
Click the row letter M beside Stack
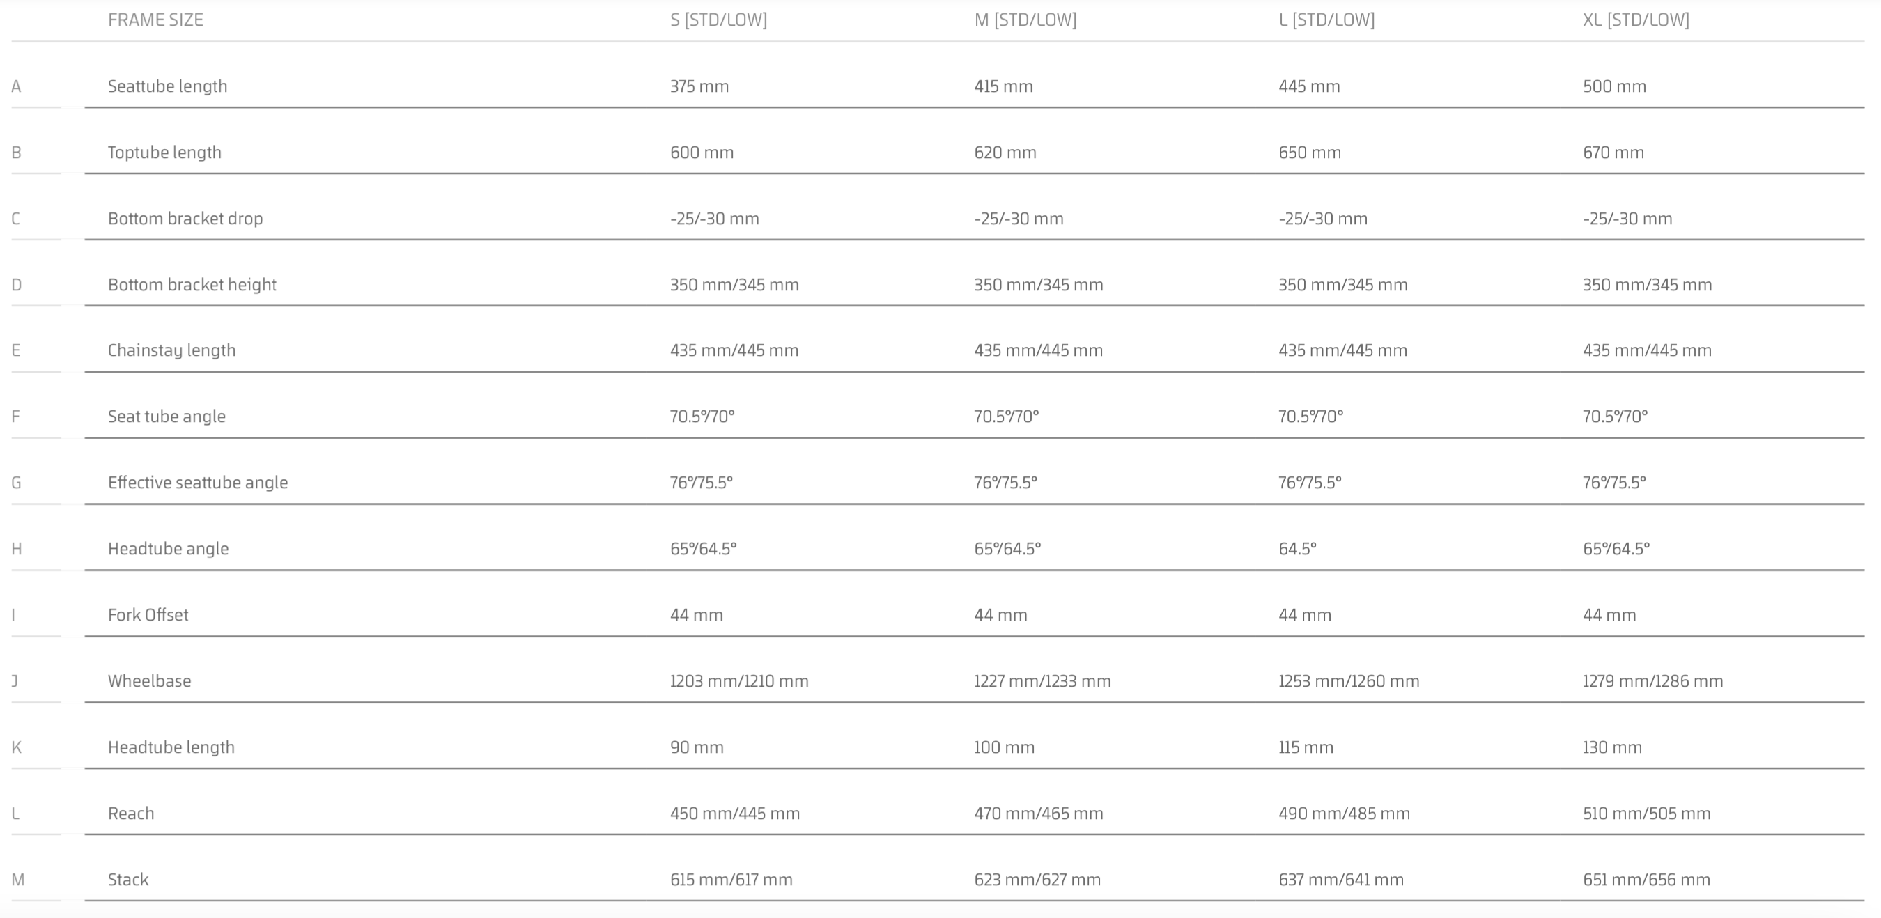tap(18, 879)
